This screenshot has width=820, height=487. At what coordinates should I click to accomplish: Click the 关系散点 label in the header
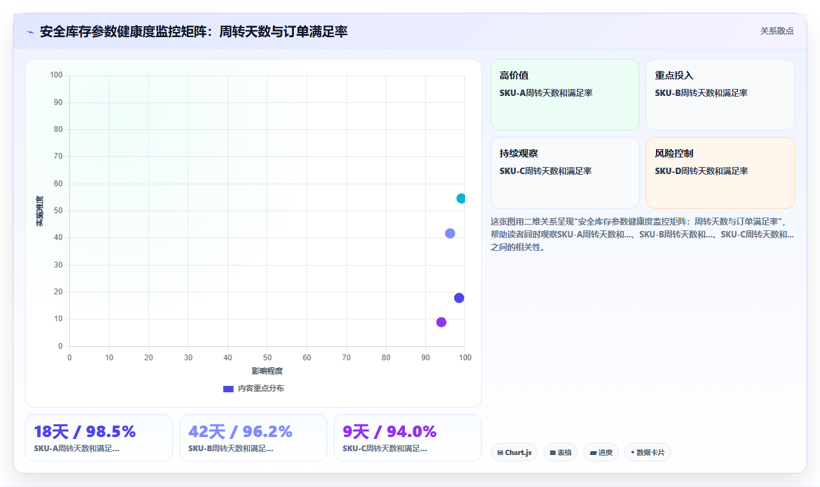click(x=776, y=31)
